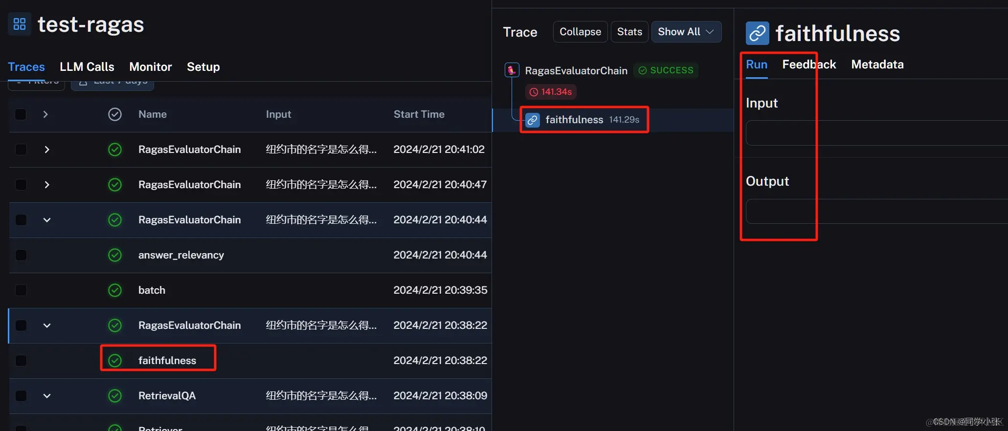Switch to the Traces tab
Viewport: 1008px width, 431px height.
tap(26, 67)
